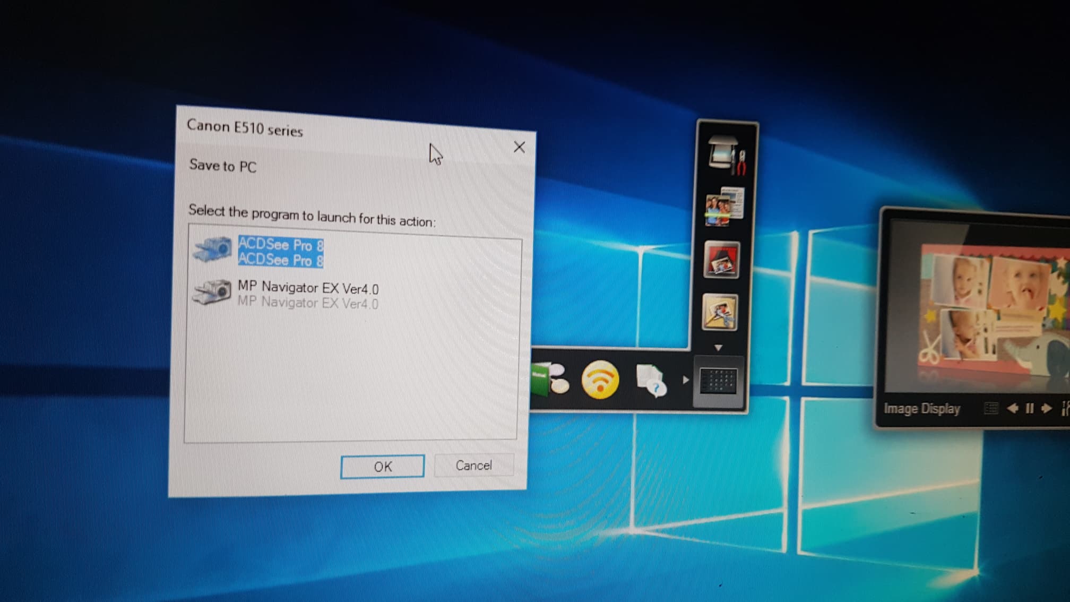The image size is (1070, 602).
Task: Open the photo and document scan icon in Quick Menu
Action: coord(724,207)
